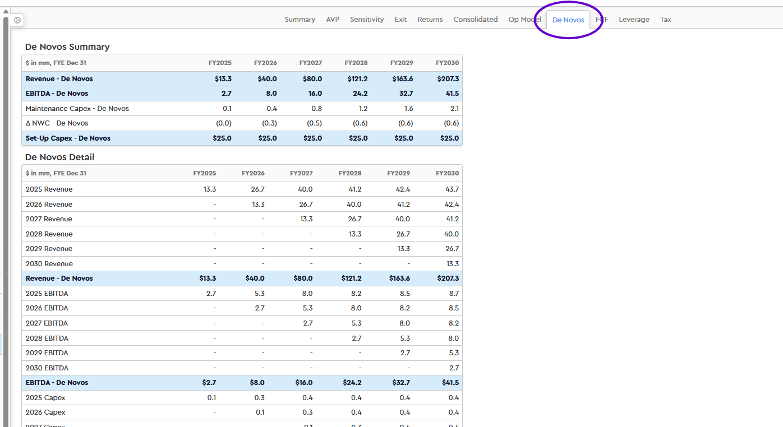Open the Leverage tab
This screenshot has height=427, width=783.
pyautogui.click(x=634, y=20)
